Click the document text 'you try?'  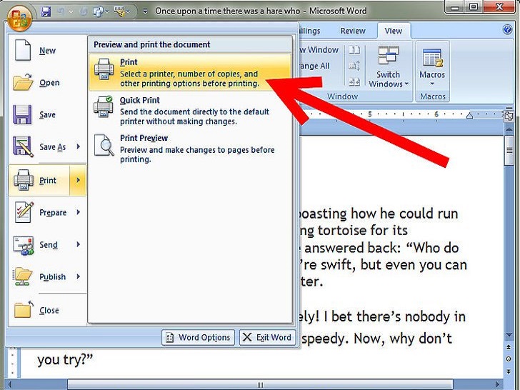(65, 360)
